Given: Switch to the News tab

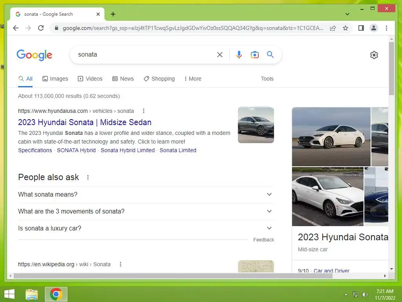Looking at the screenshot, I should pos(123,79).
